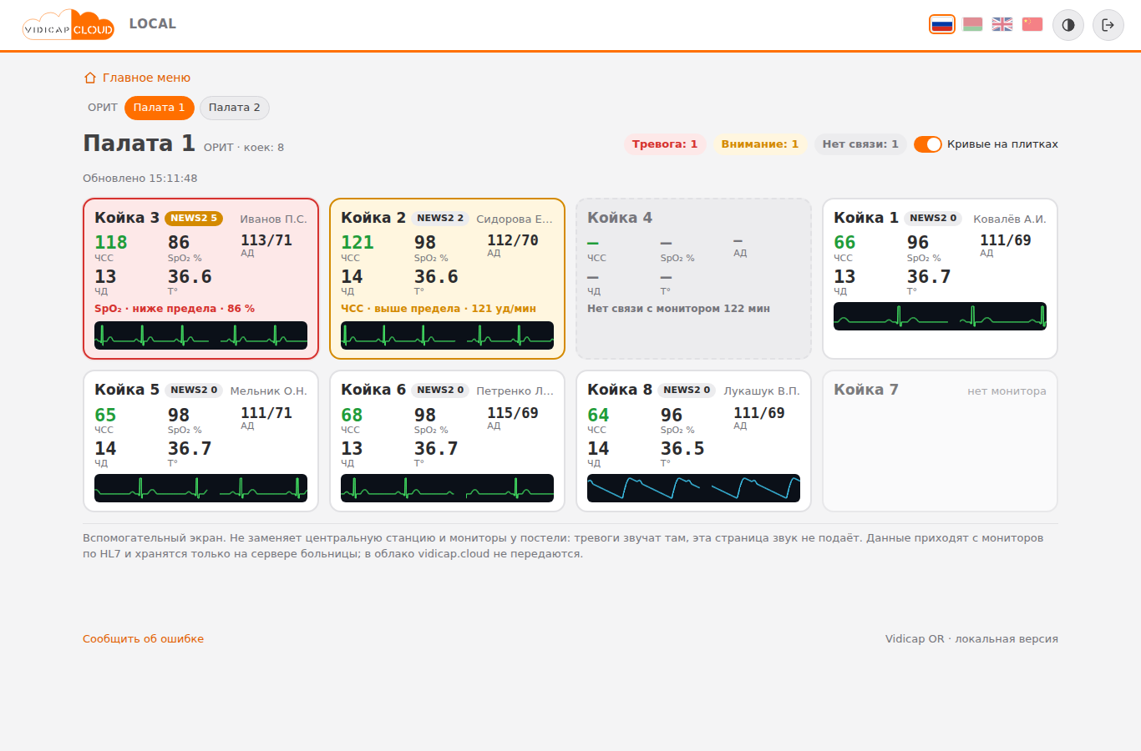Pick the Chinese flag language
Image resolution: width=1141 pixels, height=751 pixels.
[1032, 24]
